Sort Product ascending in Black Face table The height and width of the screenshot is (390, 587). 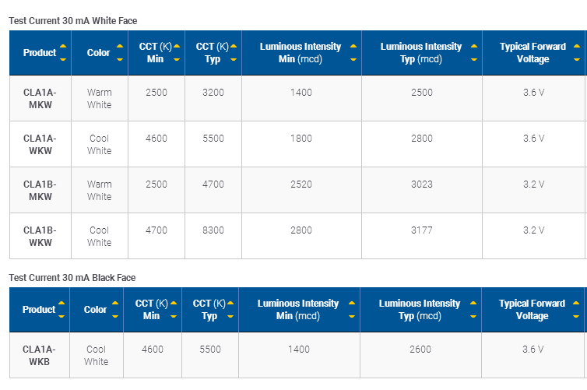[x=62, y=303]
